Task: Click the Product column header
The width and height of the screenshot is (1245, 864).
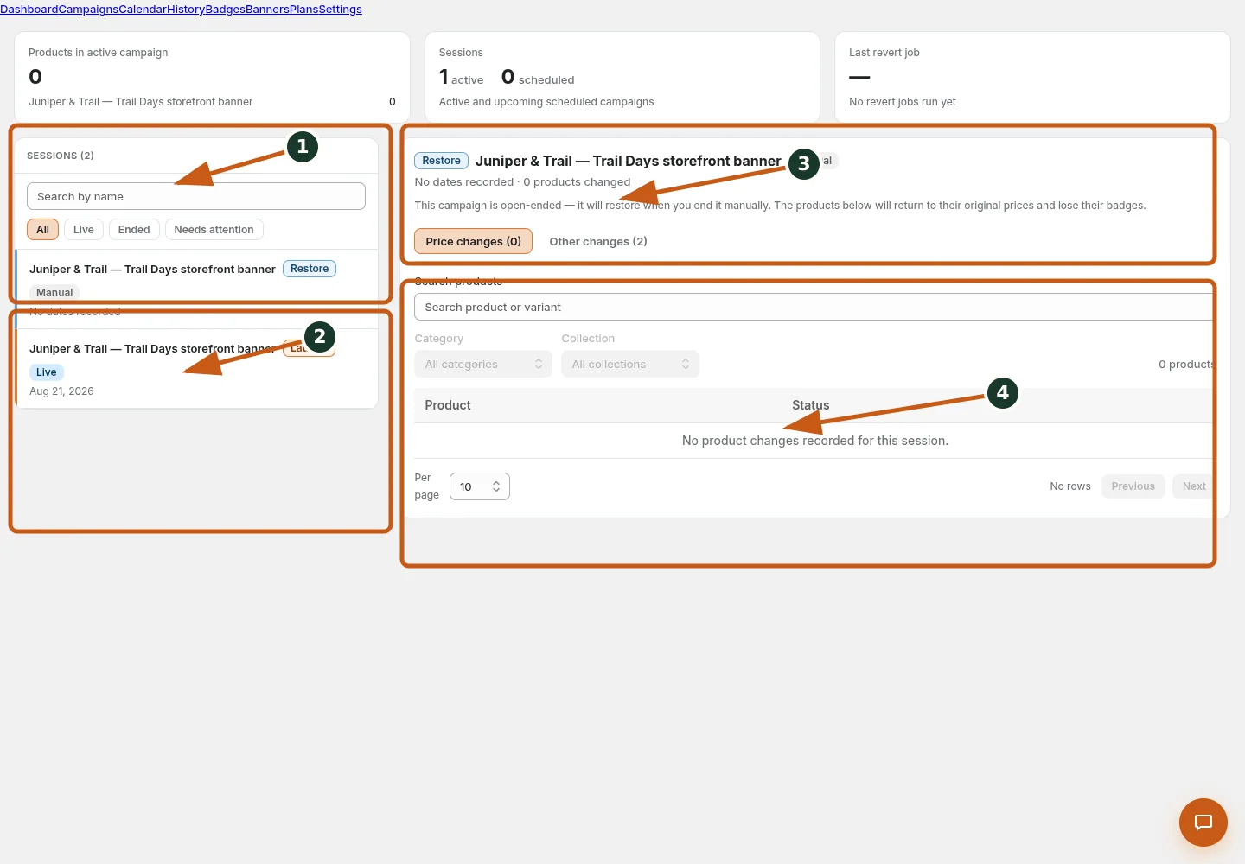Action: coord(448,405)
